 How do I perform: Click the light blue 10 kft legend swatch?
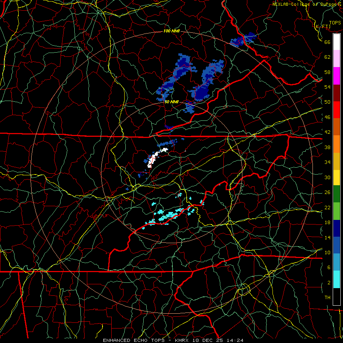pos(337,262)
